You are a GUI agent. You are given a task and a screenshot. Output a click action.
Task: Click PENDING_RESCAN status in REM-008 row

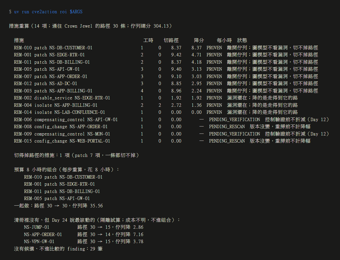coord(227,127)
